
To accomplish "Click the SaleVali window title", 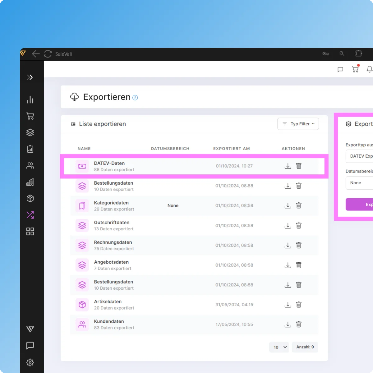I will (63, 54).
